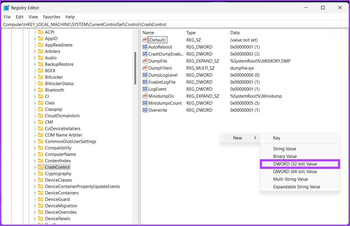Expand the Cryptography key chevron
The height and width of the screenshot is (226, 350).
pos(35,174)
